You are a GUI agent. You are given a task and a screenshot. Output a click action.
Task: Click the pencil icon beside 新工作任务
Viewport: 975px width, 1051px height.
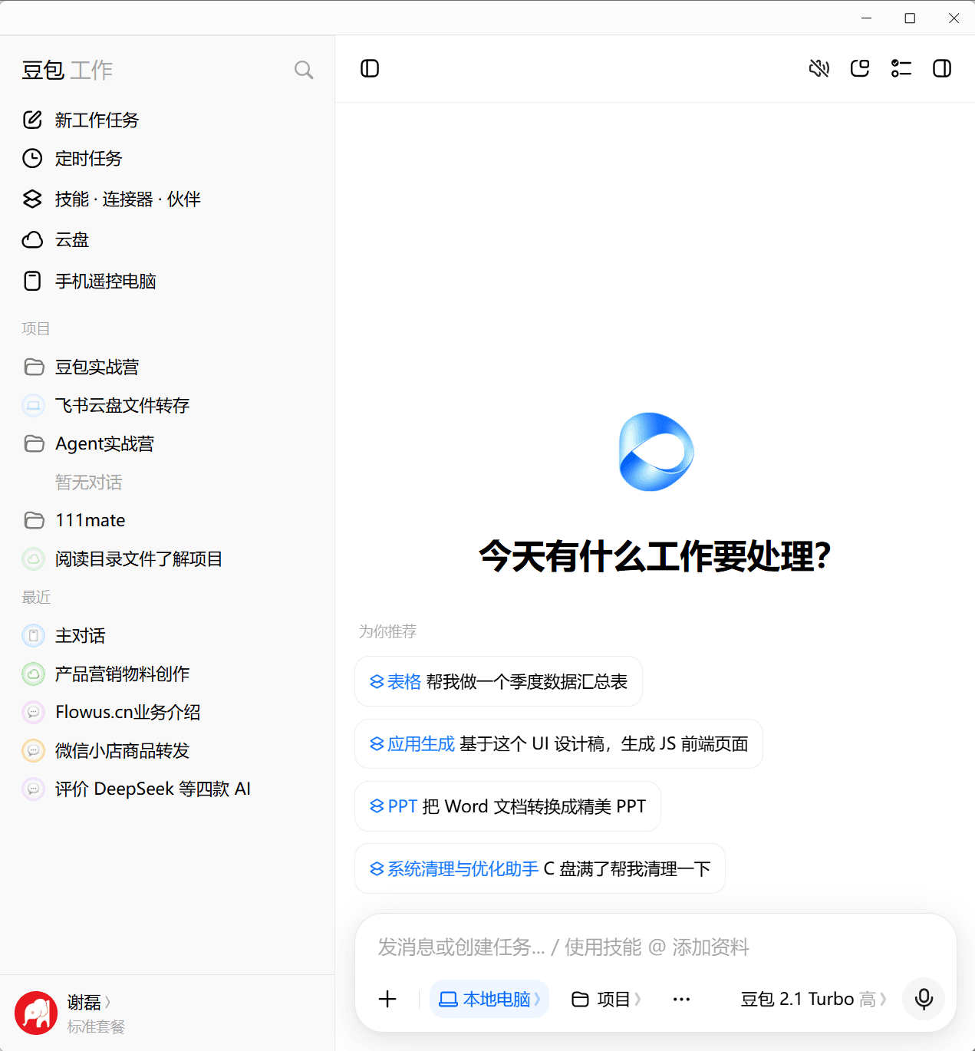[32, 120]
